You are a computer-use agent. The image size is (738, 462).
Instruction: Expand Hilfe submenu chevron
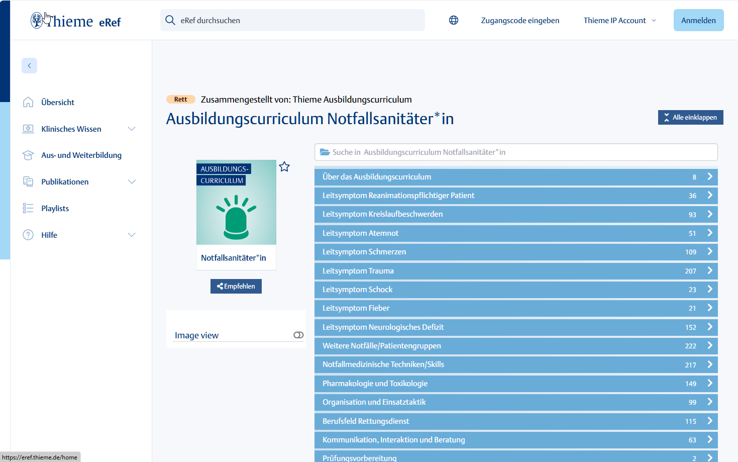click(132, 235)
